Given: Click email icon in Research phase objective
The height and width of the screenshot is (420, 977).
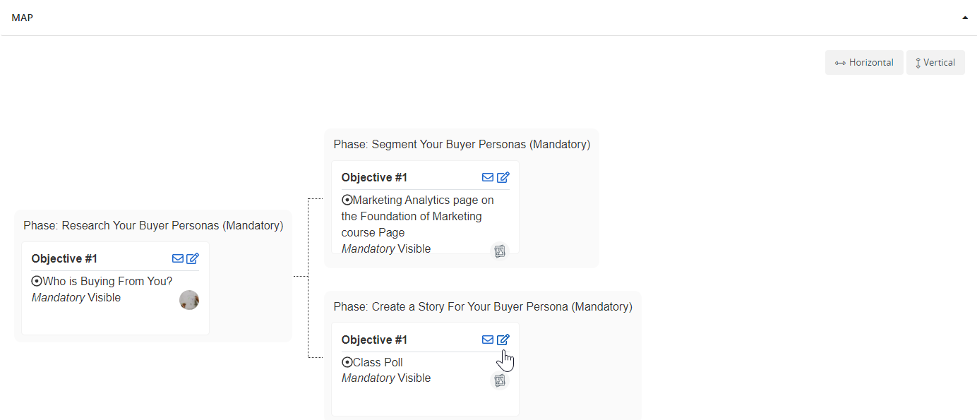Looking at the screenshot, I should 178,258.
